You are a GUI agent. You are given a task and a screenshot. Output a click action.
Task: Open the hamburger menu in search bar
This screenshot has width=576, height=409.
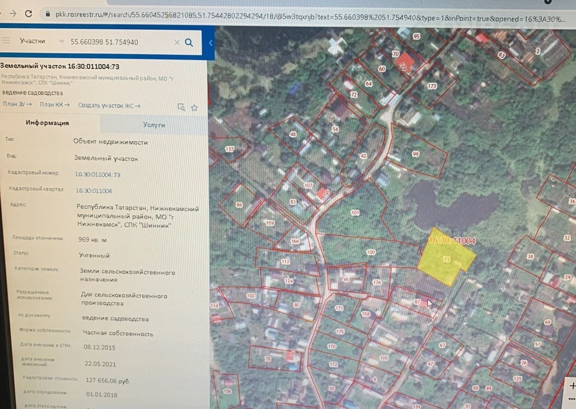point(6,40)
